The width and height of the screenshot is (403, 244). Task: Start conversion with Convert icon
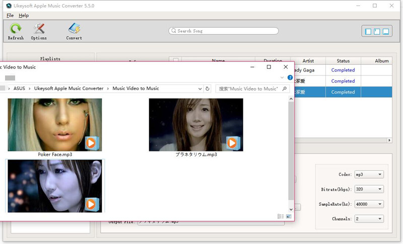[74, 29]
